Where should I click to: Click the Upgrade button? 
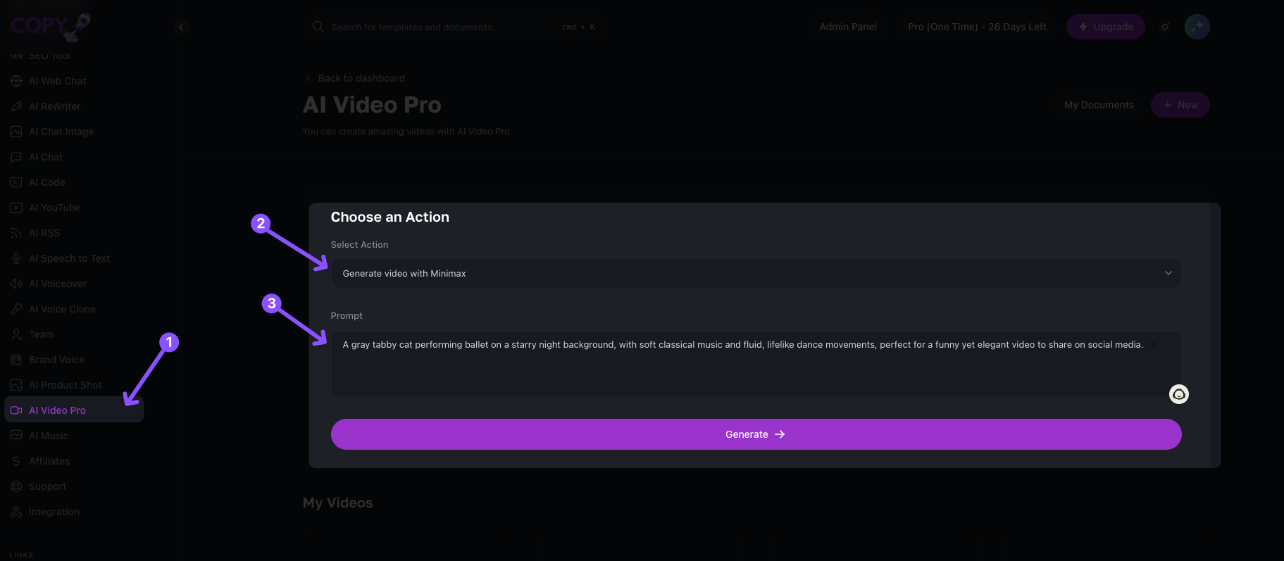coord(1105,27)
